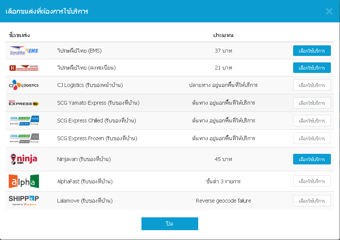Select service for SCG Yamato Express
The width and height of the screenshot is (340, 240).
(x=312, y=103)
